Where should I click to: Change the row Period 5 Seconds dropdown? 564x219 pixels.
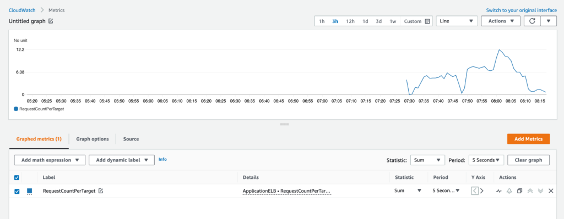446,191
